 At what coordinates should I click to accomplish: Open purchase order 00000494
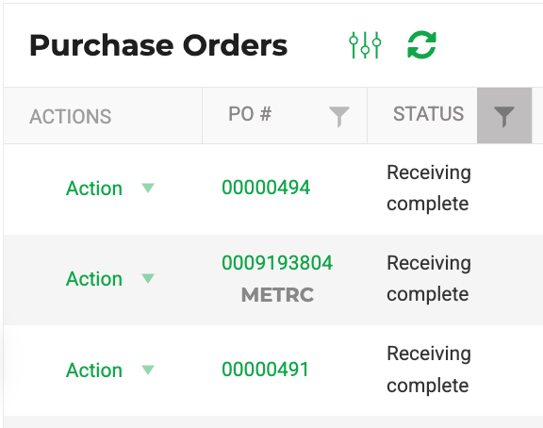point(266,188)
